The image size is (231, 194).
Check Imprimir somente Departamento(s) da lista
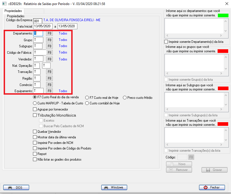166,42
